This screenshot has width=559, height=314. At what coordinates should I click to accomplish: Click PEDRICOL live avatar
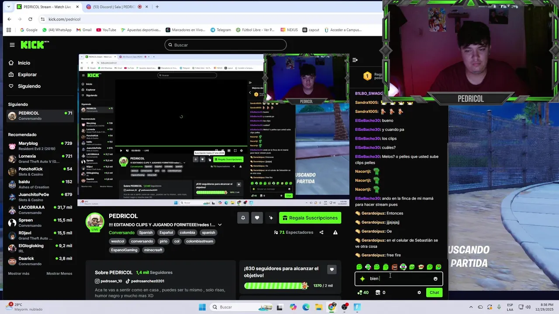(x=95, y=222)
